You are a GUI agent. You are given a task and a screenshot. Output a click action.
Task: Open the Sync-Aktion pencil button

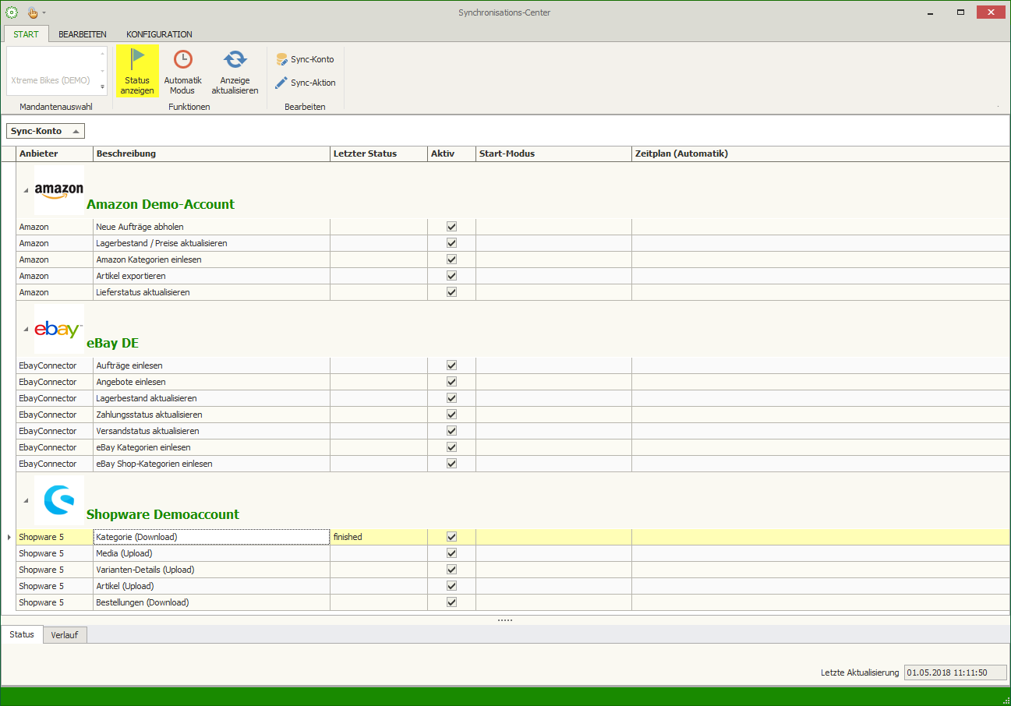click(305, 83)
